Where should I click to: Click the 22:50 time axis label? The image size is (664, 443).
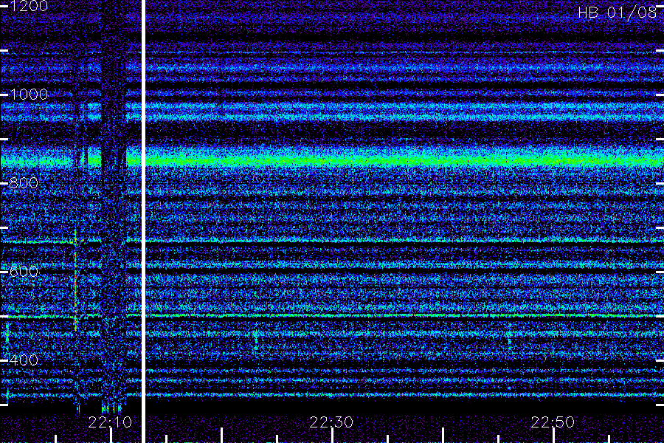[553, 422]
